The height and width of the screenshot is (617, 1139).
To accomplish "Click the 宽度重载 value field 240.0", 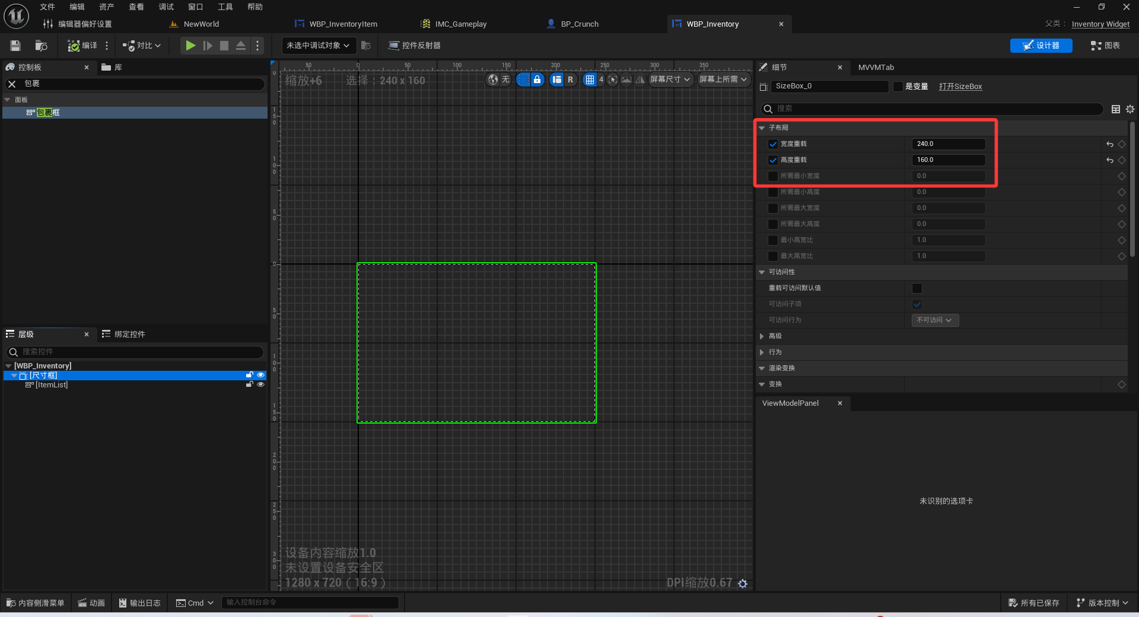I will pos(948,144).
